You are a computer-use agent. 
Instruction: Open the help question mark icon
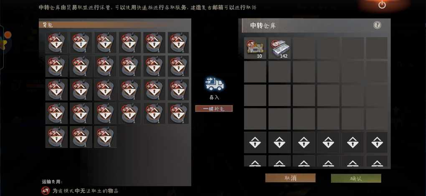pos(377,25)
